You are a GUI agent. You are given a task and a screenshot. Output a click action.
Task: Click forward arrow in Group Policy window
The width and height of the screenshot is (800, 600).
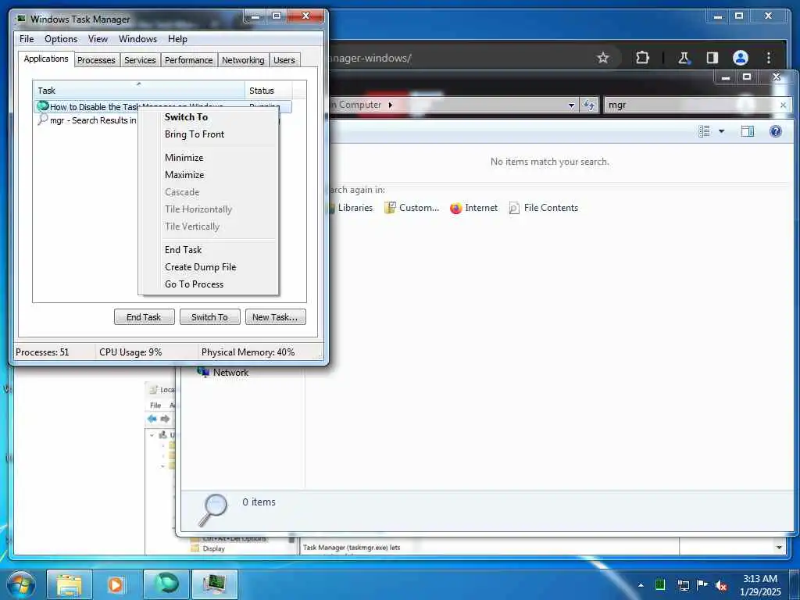(x=166, y=419)
